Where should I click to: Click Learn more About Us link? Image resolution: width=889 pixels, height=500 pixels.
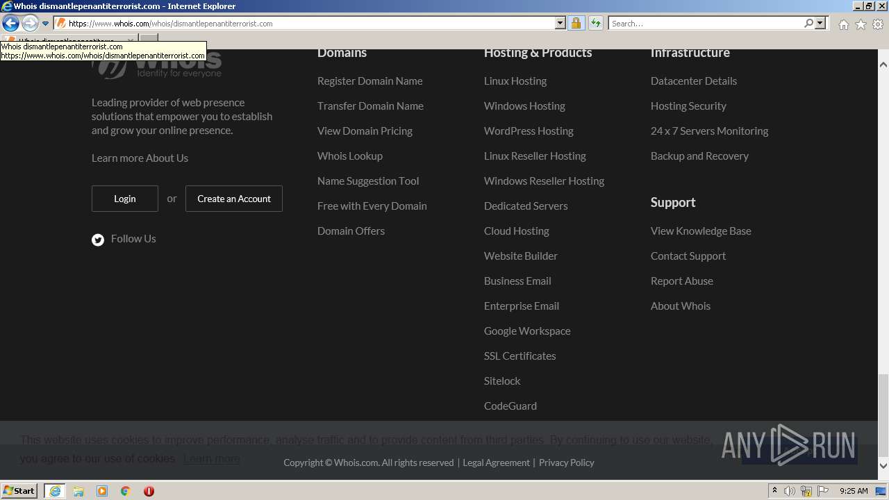pos(140,158)
